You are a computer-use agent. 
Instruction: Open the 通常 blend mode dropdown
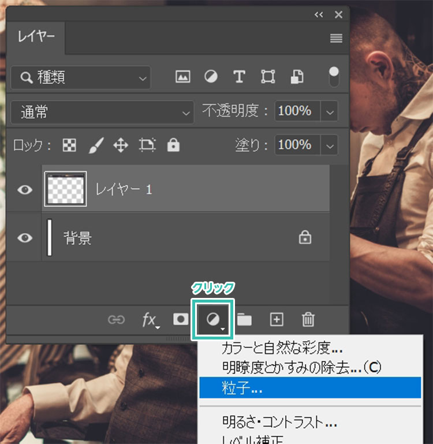click(102, 112)
